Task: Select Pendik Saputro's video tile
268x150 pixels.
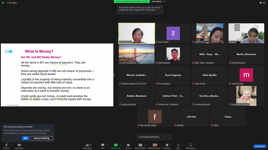Action: (137, 33)
